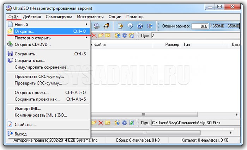Click the red X delete icon in upper panel
Viewport: 247px width, 150px height.
tap(94, 36)
